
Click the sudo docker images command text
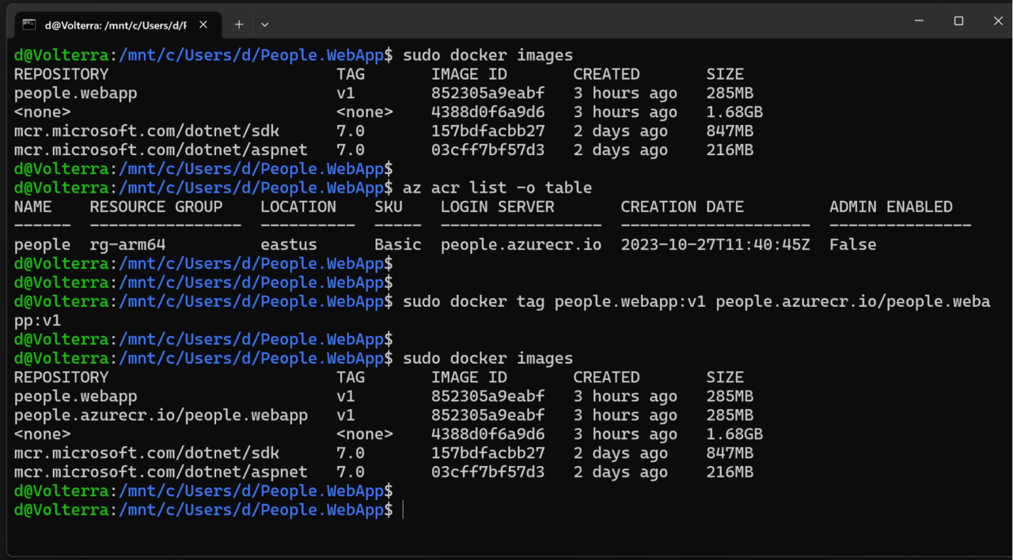click(488, 55)
